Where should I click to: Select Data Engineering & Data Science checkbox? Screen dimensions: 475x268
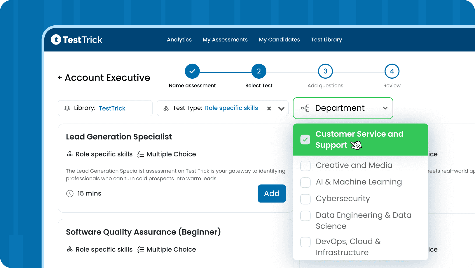[x=305, y=216]
